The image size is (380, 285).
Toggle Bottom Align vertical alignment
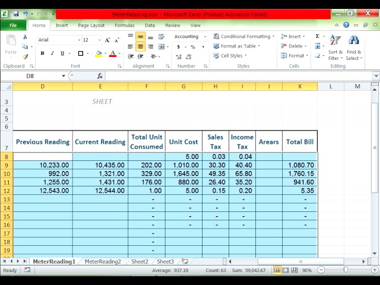pyautogui.click(x=150, y=37)
